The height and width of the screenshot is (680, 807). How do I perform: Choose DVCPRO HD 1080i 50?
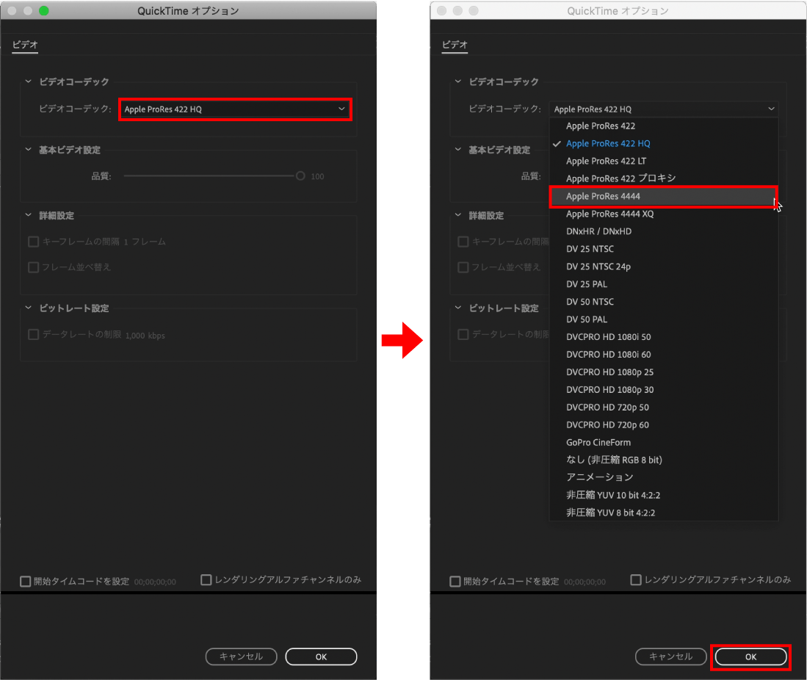pyautogui.click(x=663, y=336)
